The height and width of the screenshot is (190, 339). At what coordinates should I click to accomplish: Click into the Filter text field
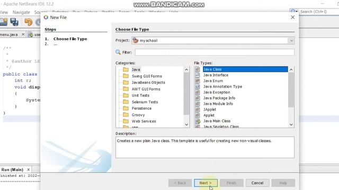pyautogui.click(x=215, y=52)
